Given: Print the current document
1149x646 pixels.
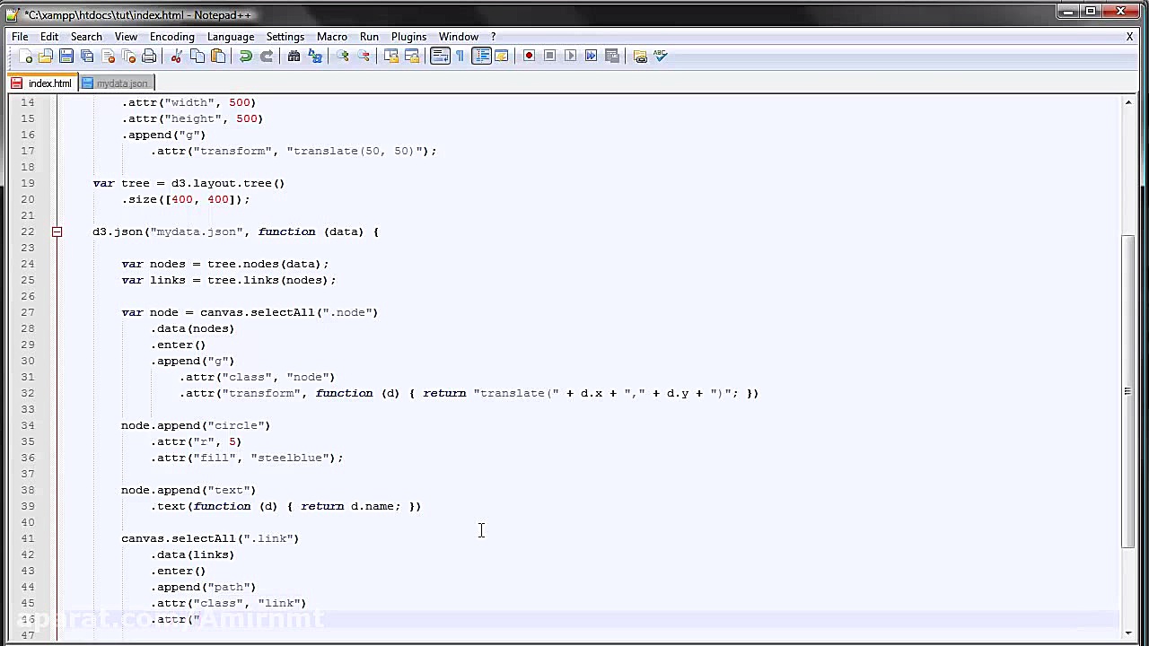Looking at the screenshot, I should 149,56.
